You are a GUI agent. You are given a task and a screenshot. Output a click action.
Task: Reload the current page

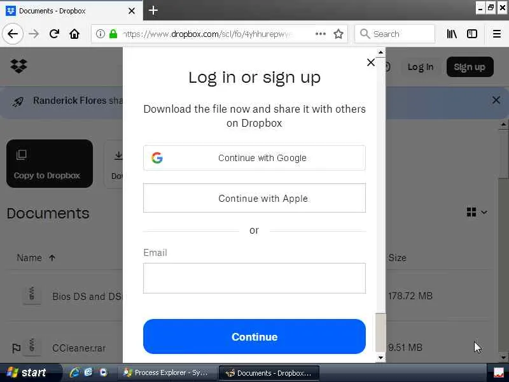(54, 34)
